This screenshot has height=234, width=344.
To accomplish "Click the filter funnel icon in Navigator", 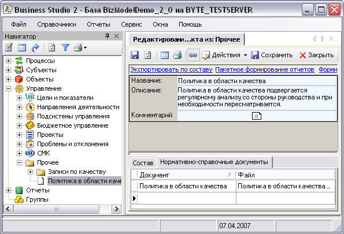I will 65,47.
